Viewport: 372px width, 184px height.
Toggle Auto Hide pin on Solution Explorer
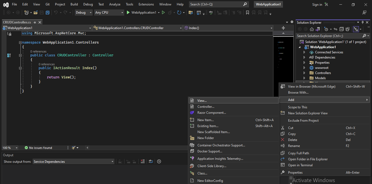[362, 22]
